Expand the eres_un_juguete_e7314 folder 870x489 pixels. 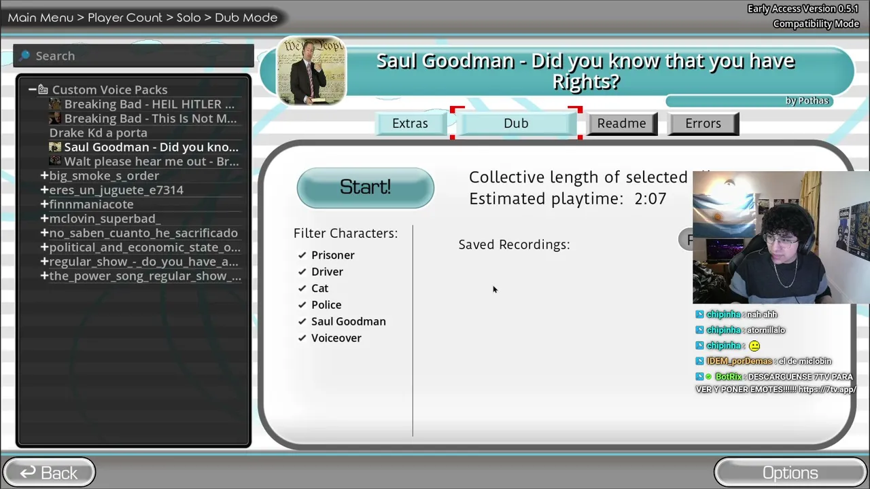click(44, 189)
